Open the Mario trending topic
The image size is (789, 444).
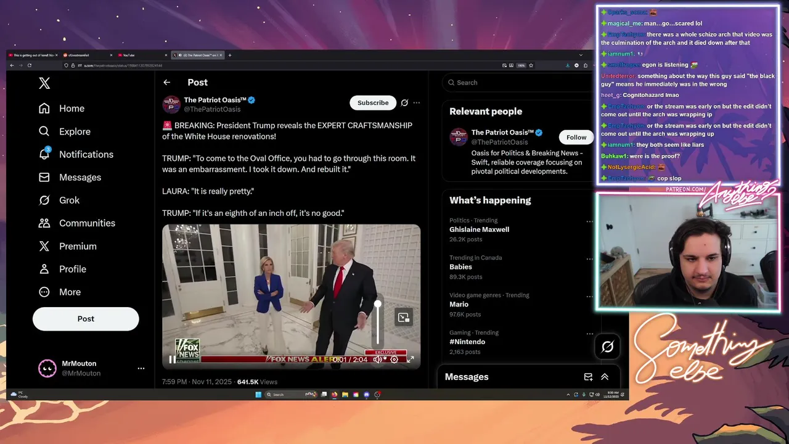tap(459, 304)
